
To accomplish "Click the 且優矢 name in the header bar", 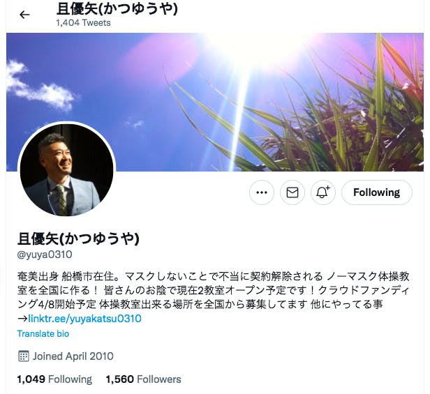I will pos(117,9).
